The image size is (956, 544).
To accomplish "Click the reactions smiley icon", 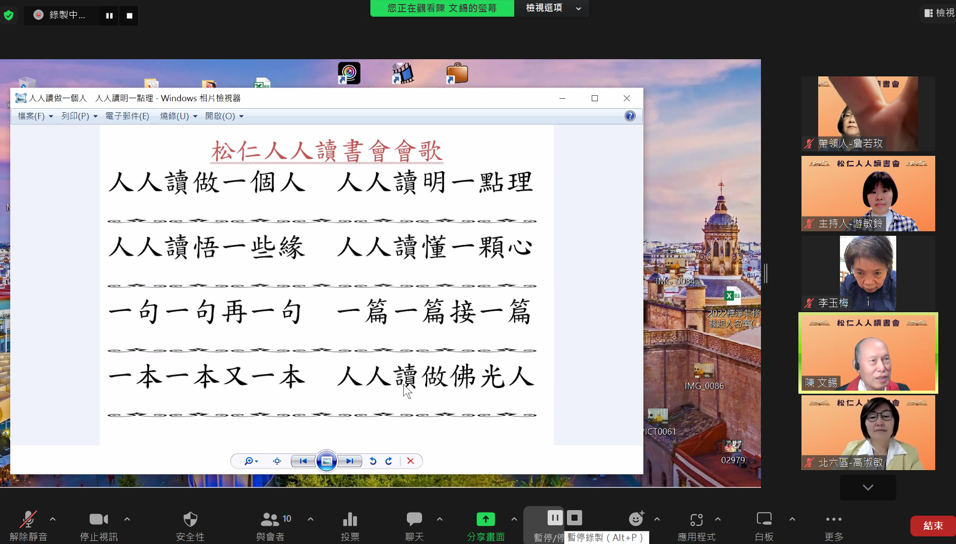I will [x=635, y=519].
